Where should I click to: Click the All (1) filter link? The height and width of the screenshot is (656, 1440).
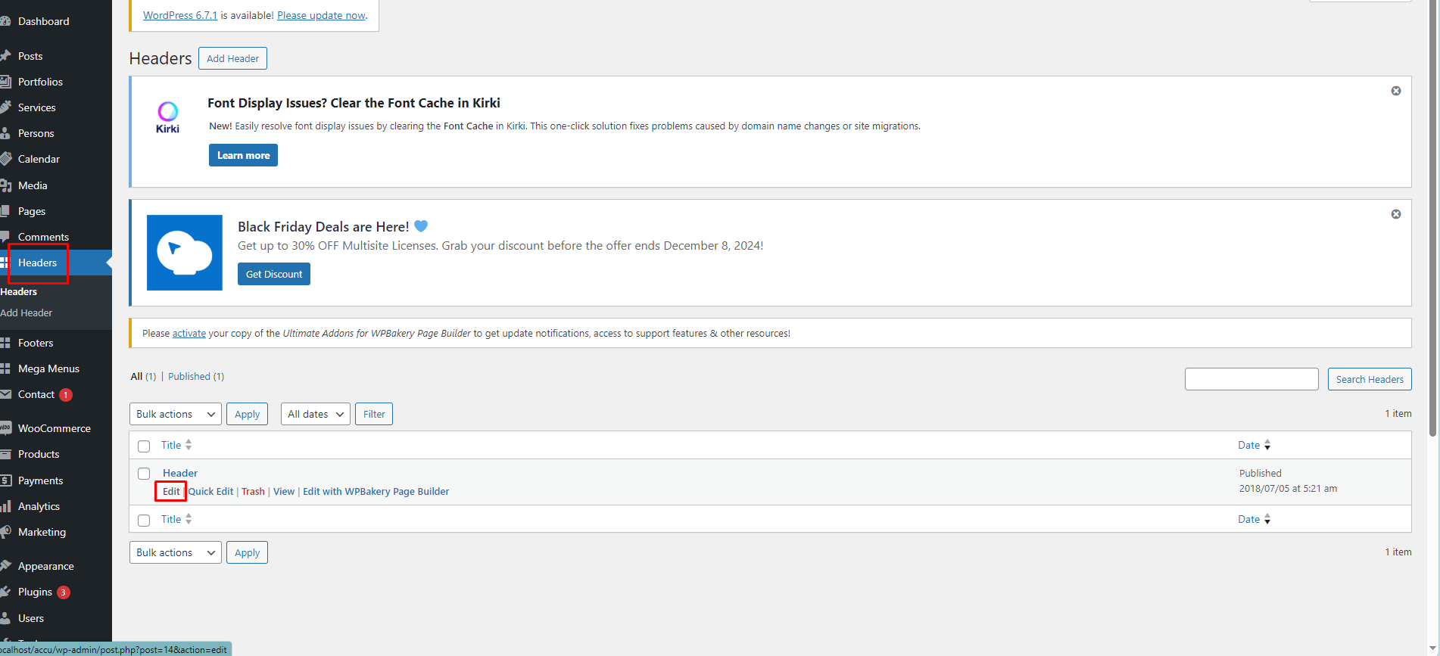(x=143, y=376)
